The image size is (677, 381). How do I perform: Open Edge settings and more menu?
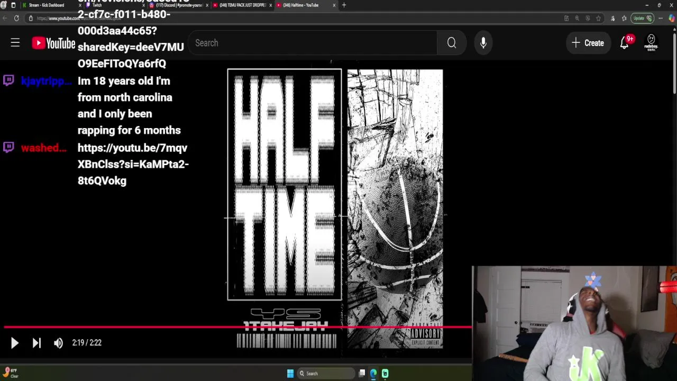[661, 18]
